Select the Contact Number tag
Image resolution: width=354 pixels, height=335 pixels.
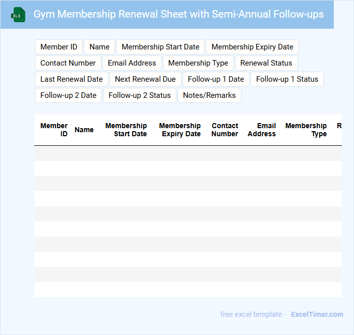(x=68, y=63)
